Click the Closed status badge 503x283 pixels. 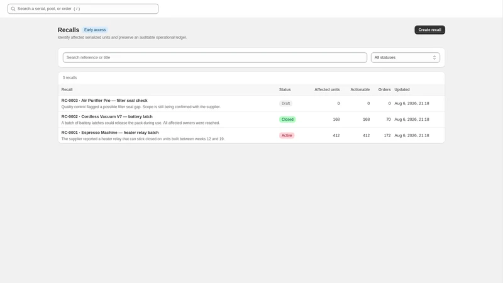click(287, 119)
